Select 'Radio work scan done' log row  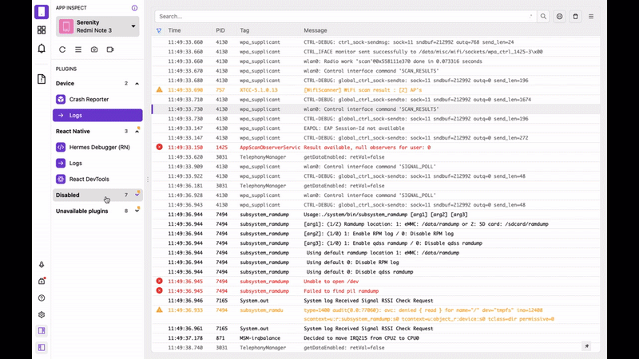click(375, 61)
